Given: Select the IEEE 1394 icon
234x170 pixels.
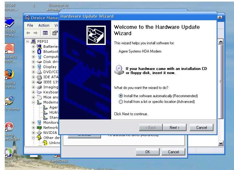Looking at the screenshot, I should tap(39, 82).
